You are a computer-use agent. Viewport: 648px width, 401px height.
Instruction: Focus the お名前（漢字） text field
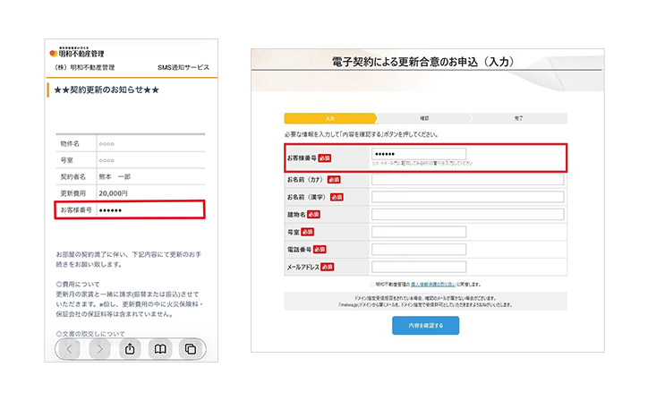coord(467,197)
